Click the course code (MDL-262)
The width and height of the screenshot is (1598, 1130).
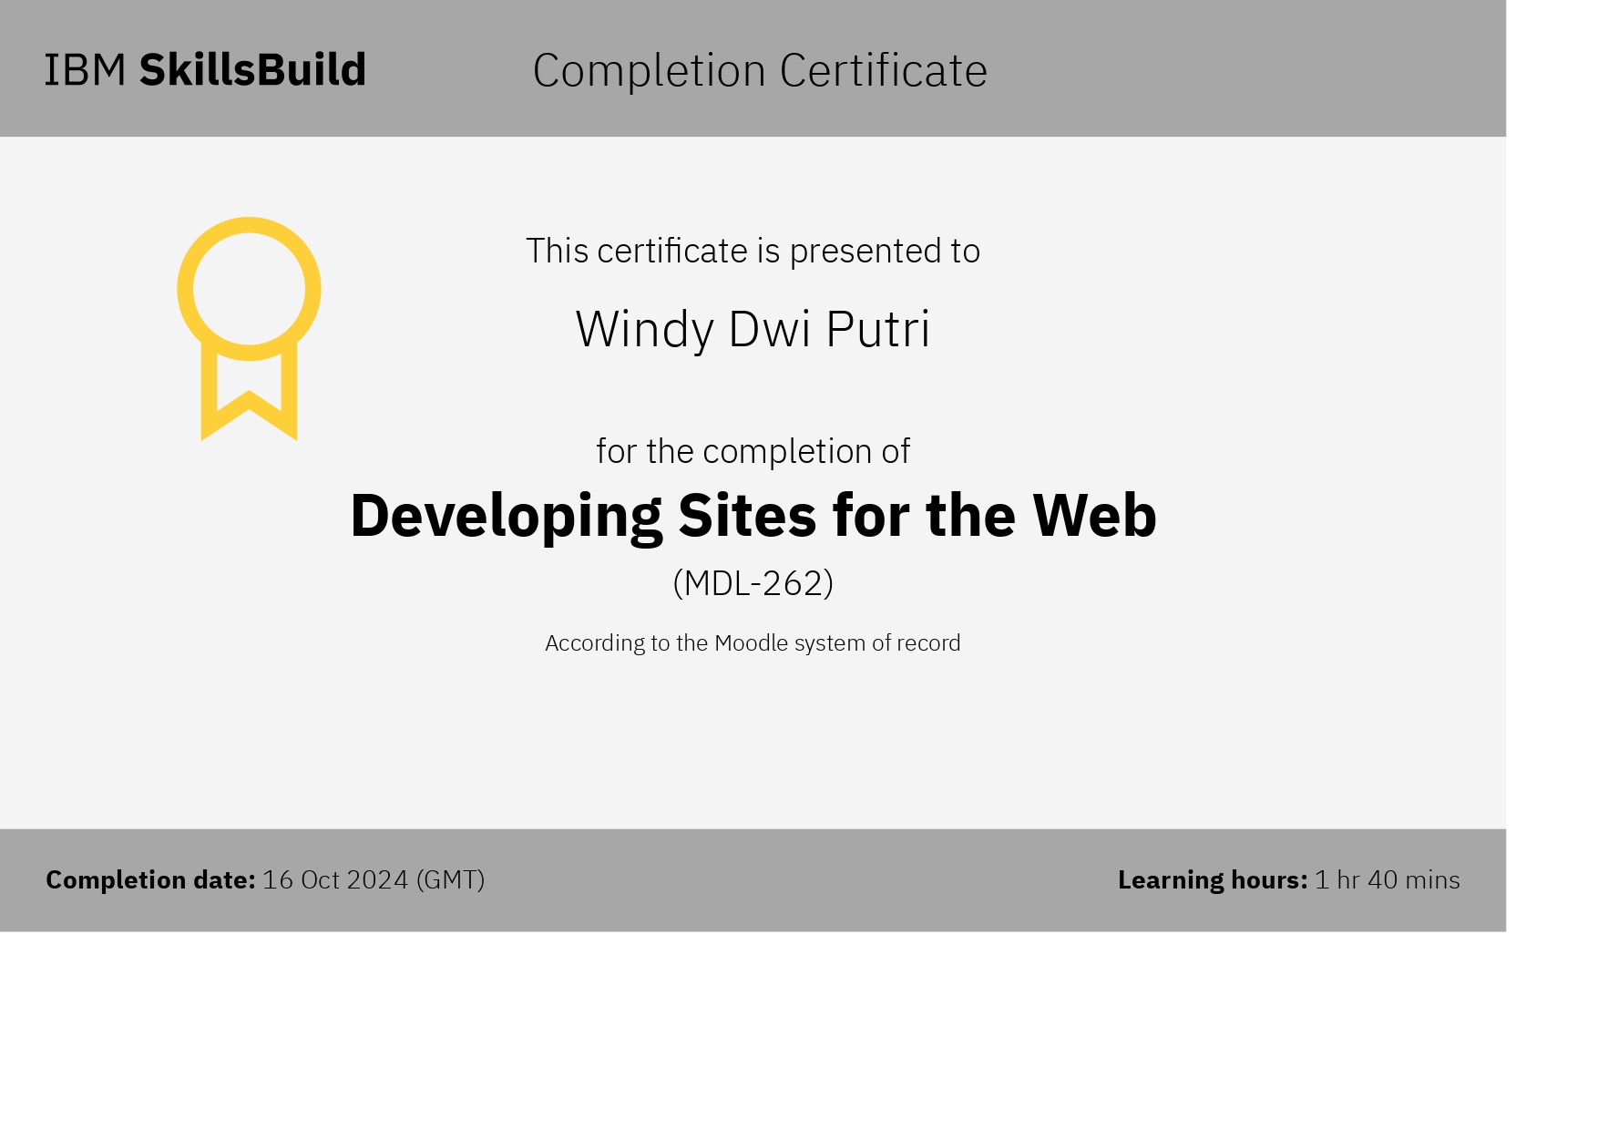coord(753,583)
